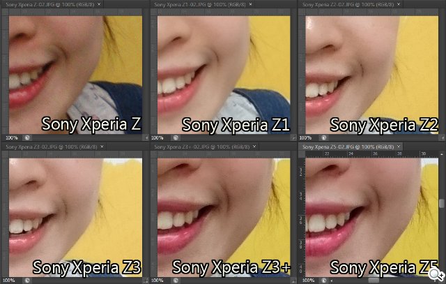
Task: Click the Xperia Z1 photo canvas
Action: (x=224, y=75)
